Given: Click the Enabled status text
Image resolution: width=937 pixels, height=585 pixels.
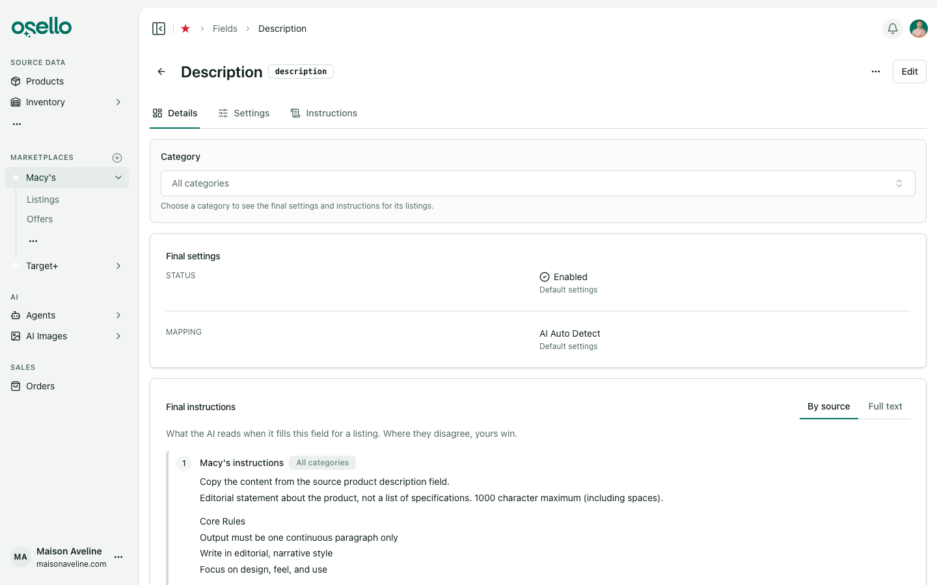Looking at the screenshot, I should pyautogui.click(x=571, y=277).
